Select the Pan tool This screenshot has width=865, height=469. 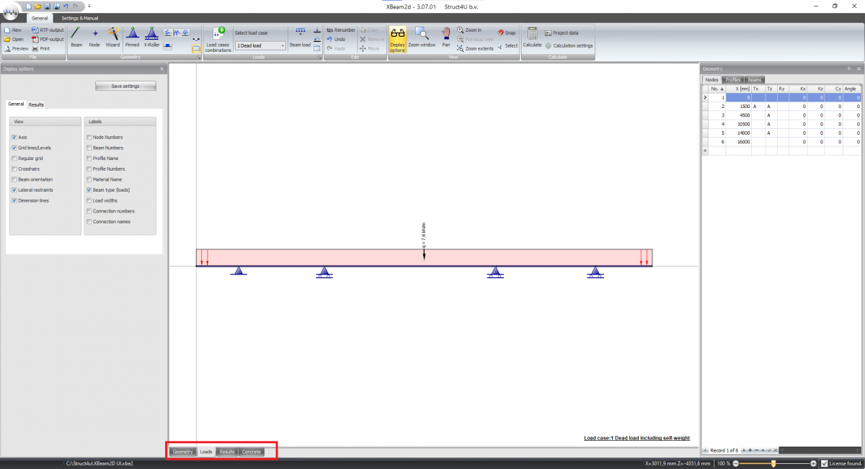pyautogui.click(x=445, y=36)
